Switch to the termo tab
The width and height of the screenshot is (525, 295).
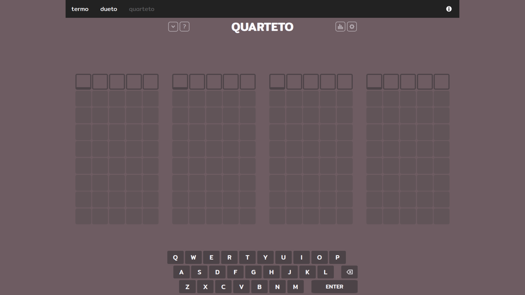80,9
